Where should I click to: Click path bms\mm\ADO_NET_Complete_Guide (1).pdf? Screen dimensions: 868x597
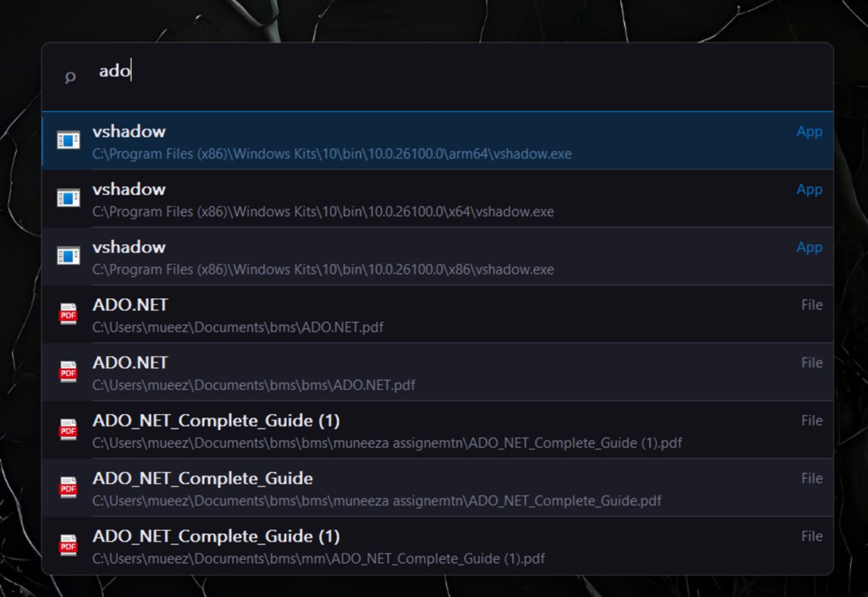[x=319, y=559]
